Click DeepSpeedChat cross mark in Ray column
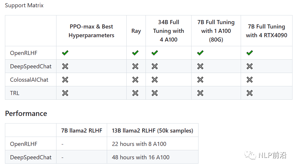The height and width of the screenshot is (168, 296). pyautogui.click(x=135, y=66)
